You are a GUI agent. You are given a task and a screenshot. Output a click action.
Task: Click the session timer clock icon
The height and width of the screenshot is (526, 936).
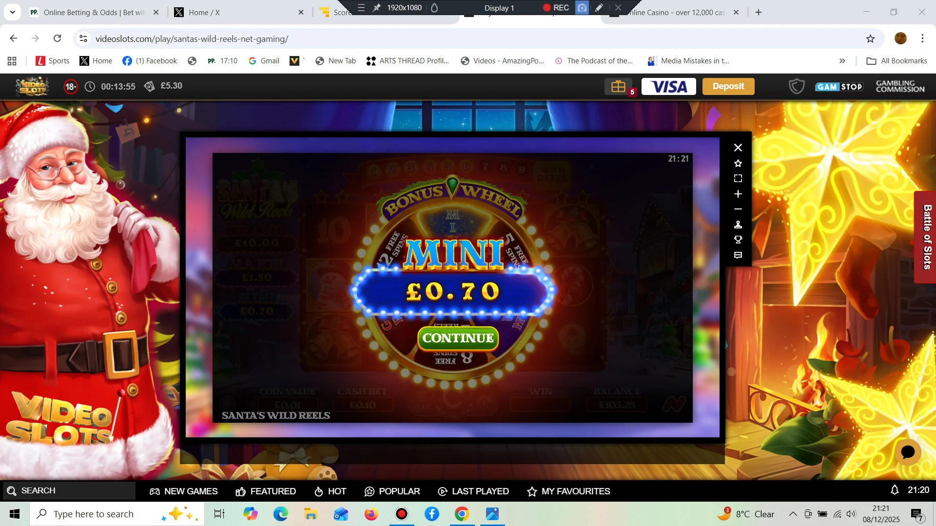(90, 87)
